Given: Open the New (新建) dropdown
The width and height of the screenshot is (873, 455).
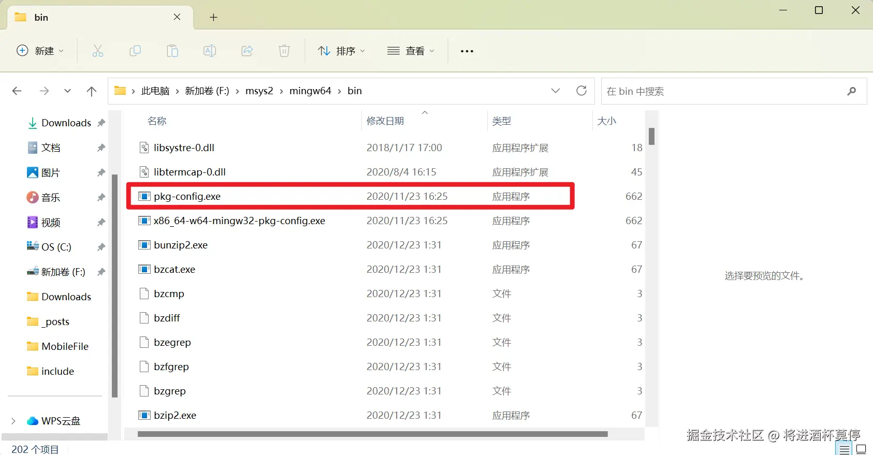Looking at the screenshot, I should (x=40, y=51).
